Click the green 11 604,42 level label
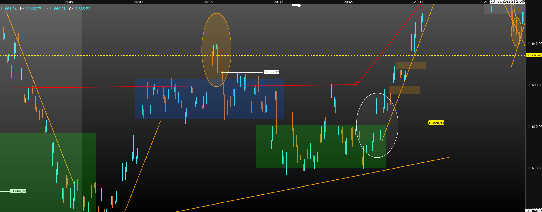The width and height of the screenshot is (542, 212). pos(18,191)
